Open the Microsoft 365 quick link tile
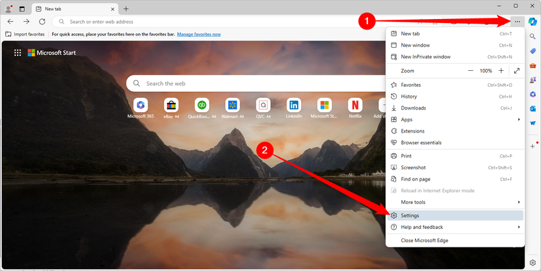Image resolution: width=541 pixels, height=271 pixels. click(140, 108)
